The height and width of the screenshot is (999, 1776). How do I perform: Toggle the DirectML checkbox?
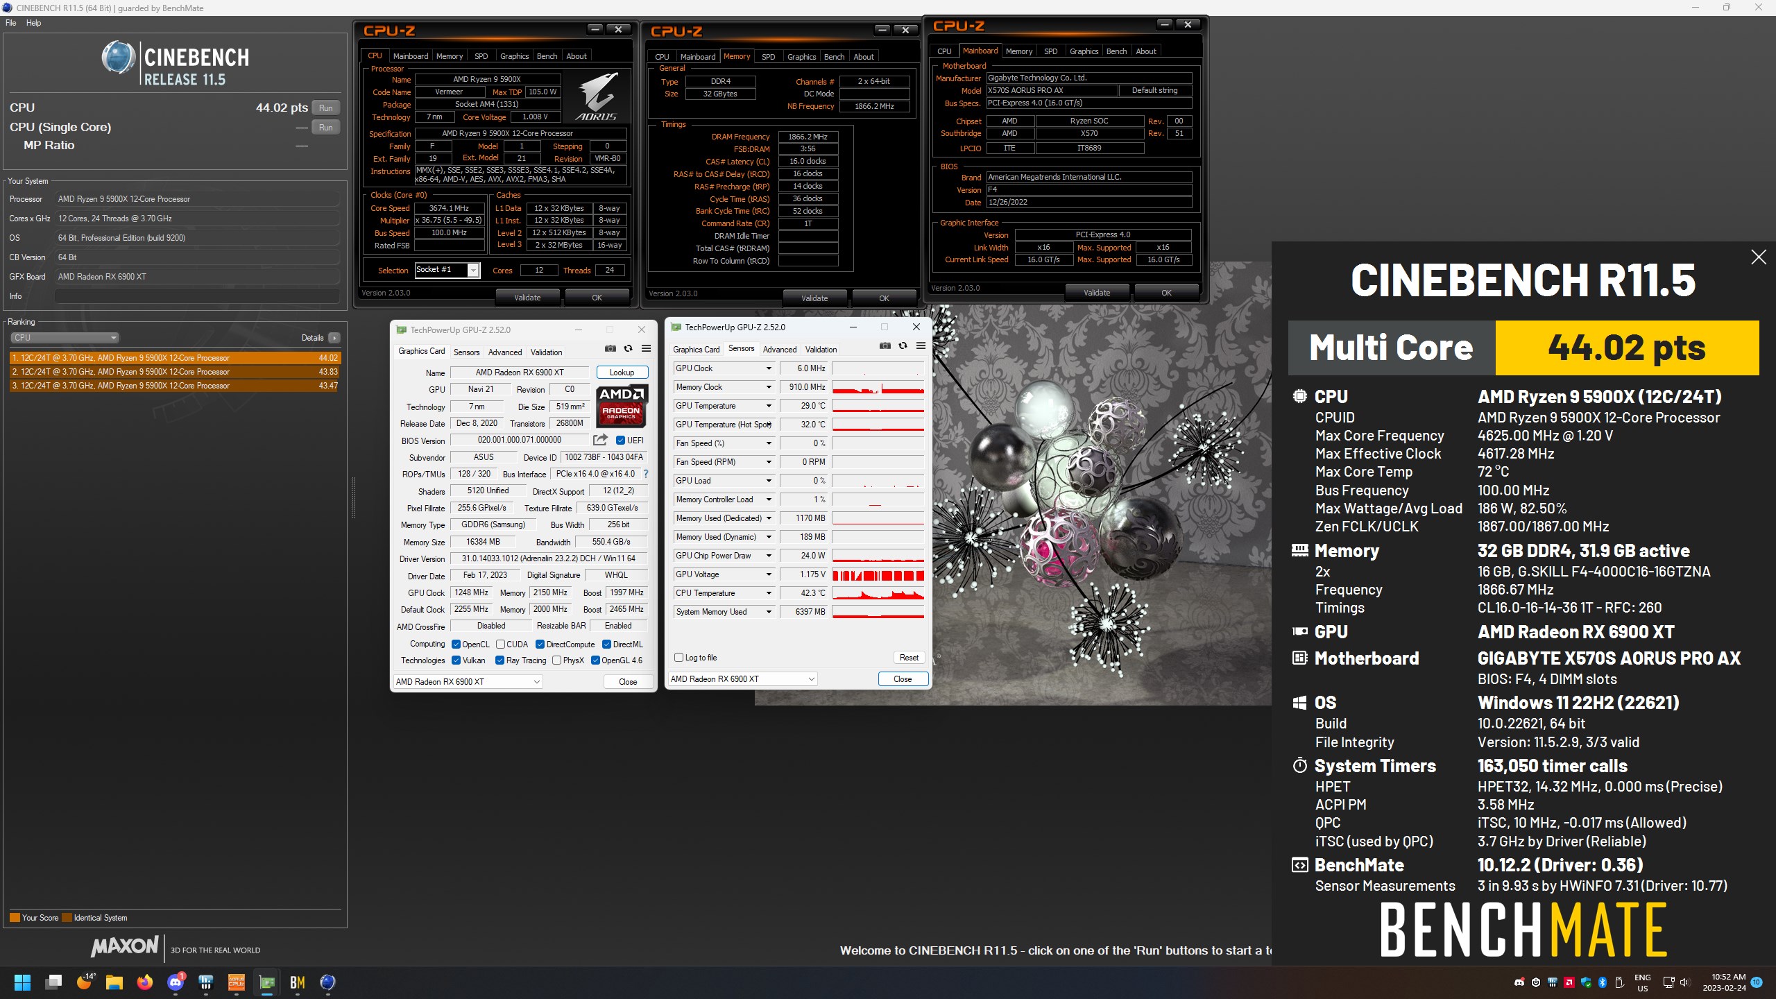(x=606, y=644)
